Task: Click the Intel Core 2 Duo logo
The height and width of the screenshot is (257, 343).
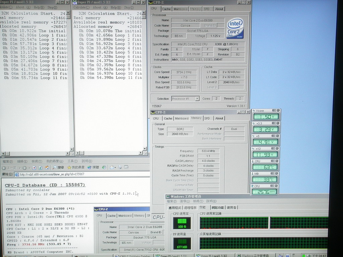Action: click(x=235, y=29)
